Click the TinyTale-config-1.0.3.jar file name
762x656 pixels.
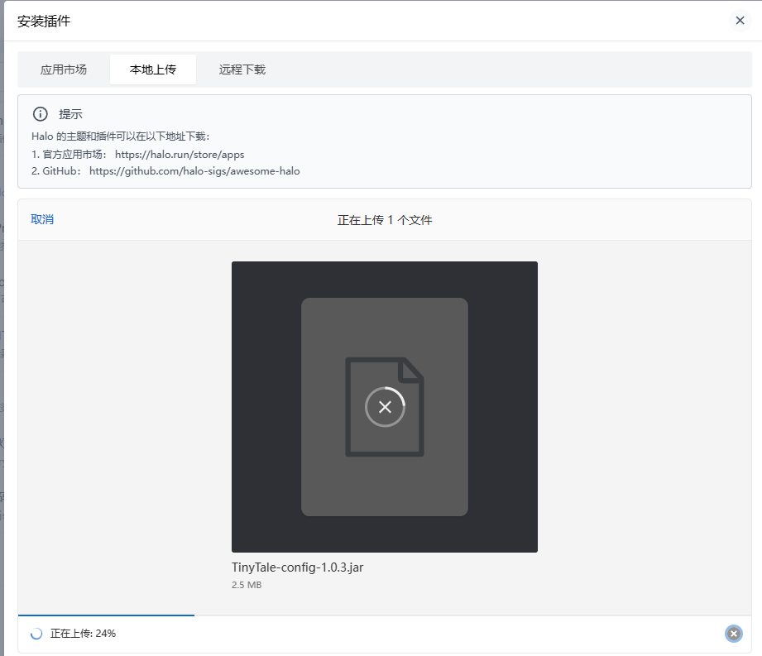point(297,567)
